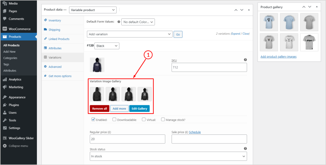Click the Sale price input field

point(209,139)
